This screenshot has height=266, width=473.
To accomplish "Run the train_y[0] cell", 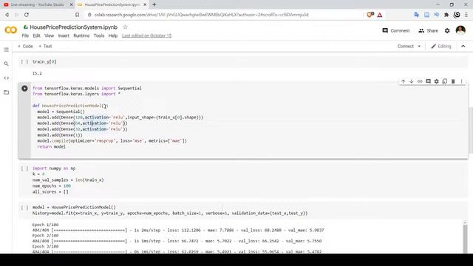I will click(x=24, y=62).
